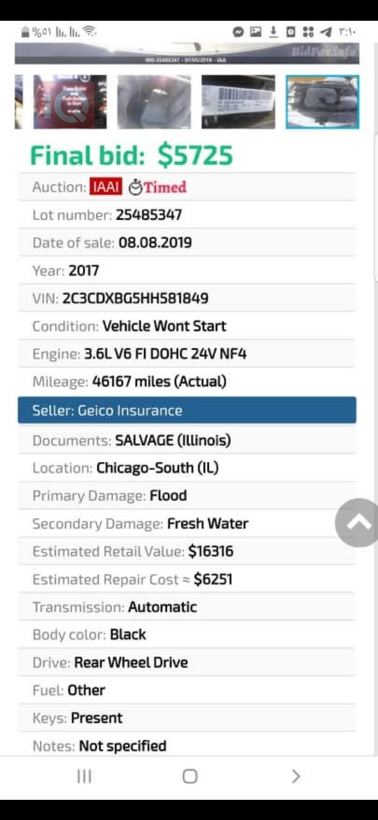The image size is (378, 820).
Task: Tap the battery status icon
Action: (25, 32)
